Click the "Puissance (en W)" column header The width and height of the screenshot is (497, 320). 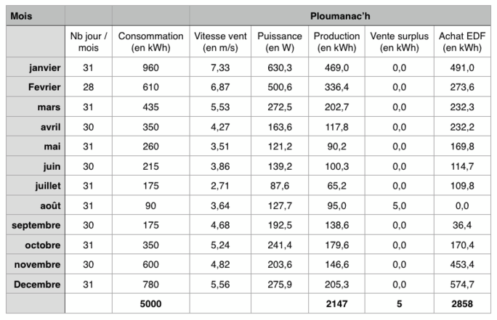(279, 42)
